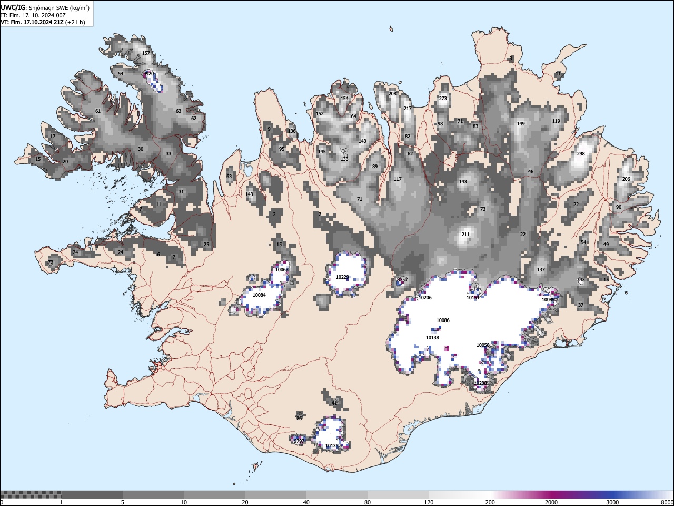Screen dimensions: 674x506
Task: Select the glacier value label 10063
Action: (x=282, y=270)
